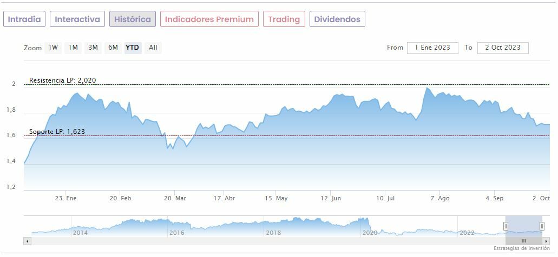Click the navigator scrollbar thumb
Viewport: 558px width, 257px height.
click(x=523, y=241)
